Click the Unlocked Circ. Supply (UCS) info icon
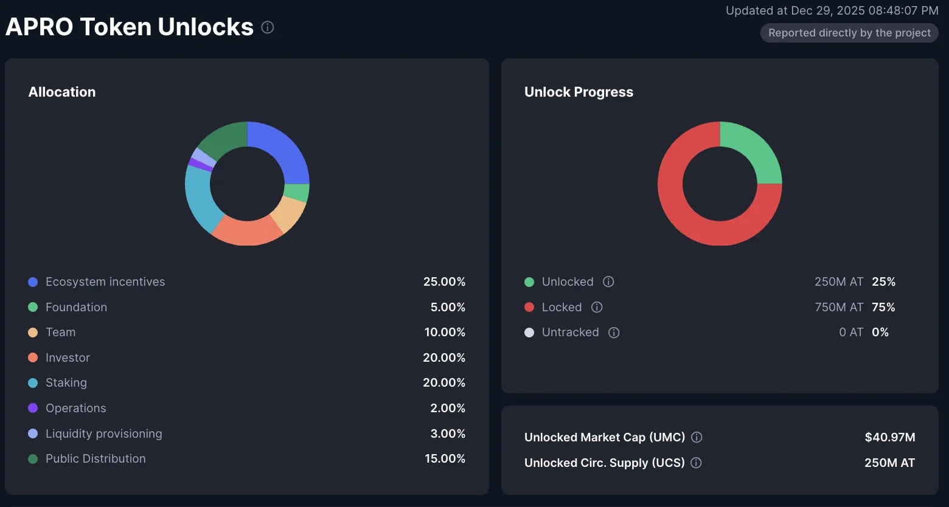Image resolution: width=949 pixels, height=507 pixels. tap(696, 463)
